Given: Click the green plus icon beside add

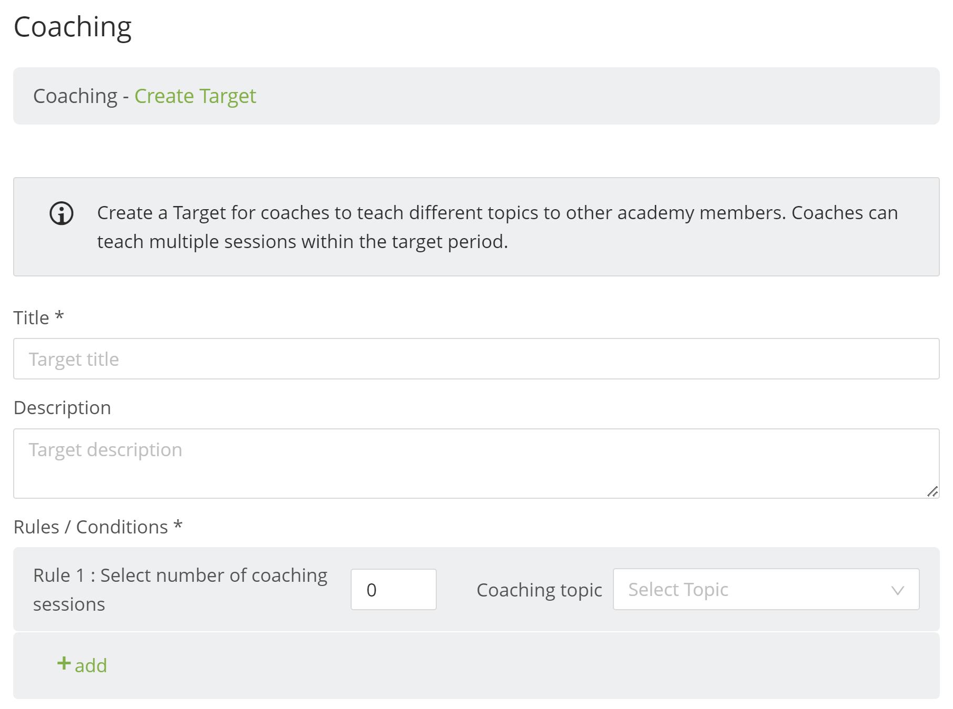Looking at the screenshot, I should (64, 663).
